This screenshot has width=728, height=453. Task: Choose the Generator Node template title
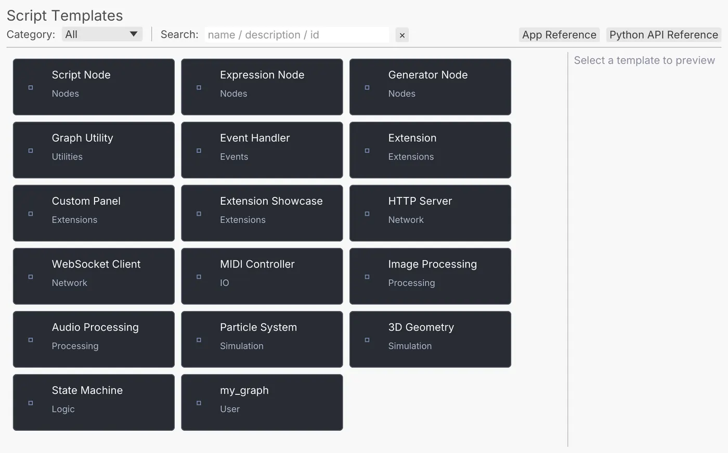428,75
